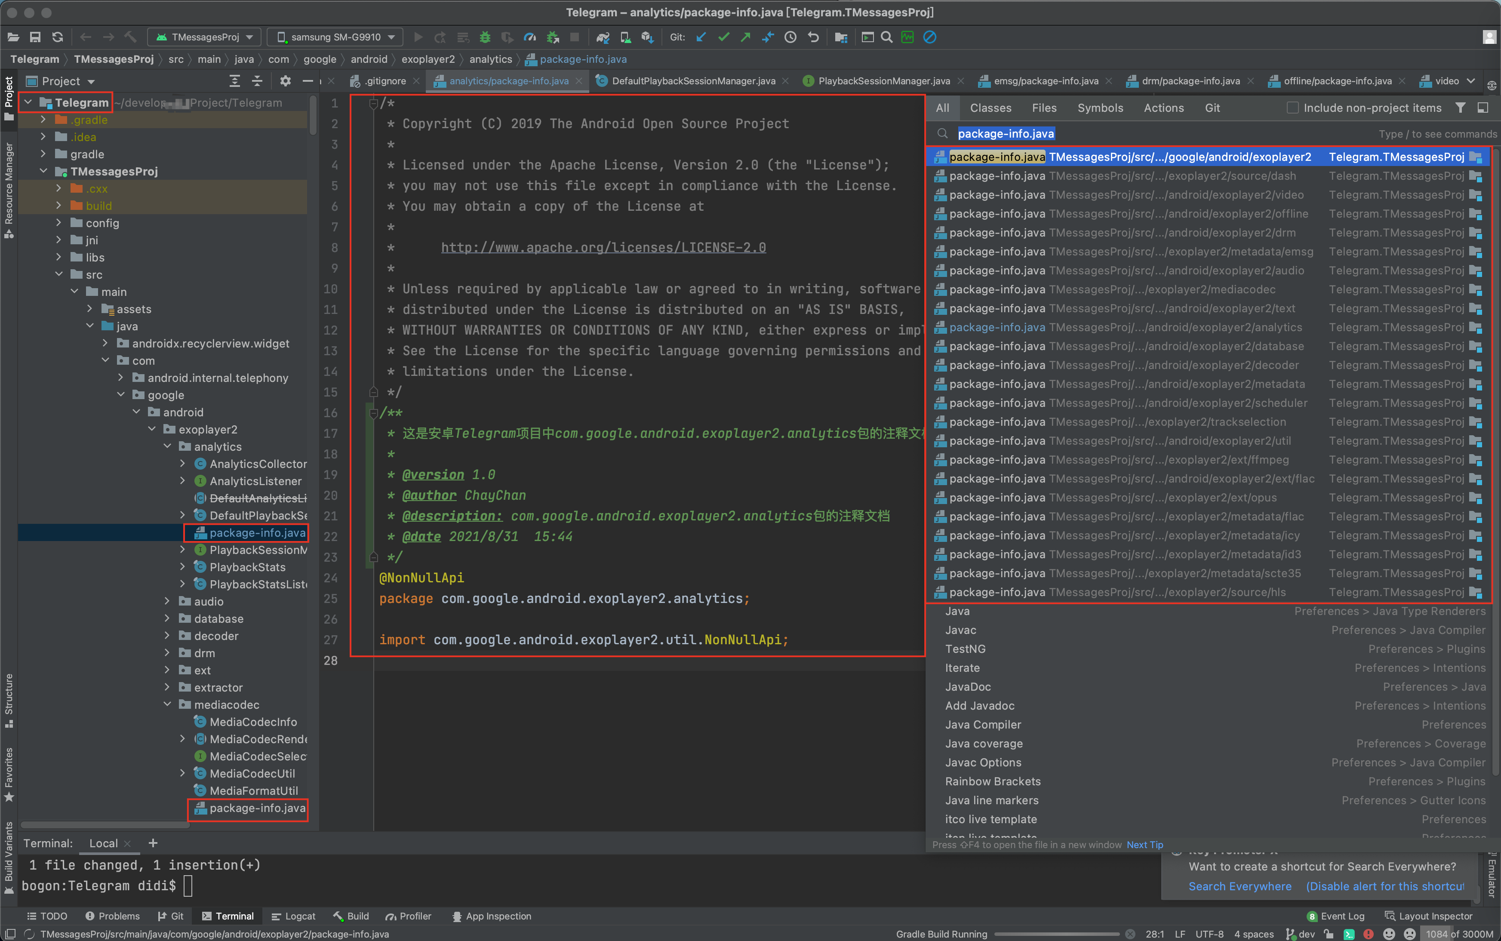
Task: Click the blue circle-slash icon in toolbar
Action: coord(930,37)
